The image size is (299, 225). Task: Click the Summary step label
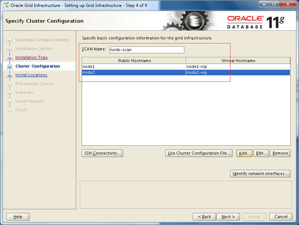coord(25,92)
